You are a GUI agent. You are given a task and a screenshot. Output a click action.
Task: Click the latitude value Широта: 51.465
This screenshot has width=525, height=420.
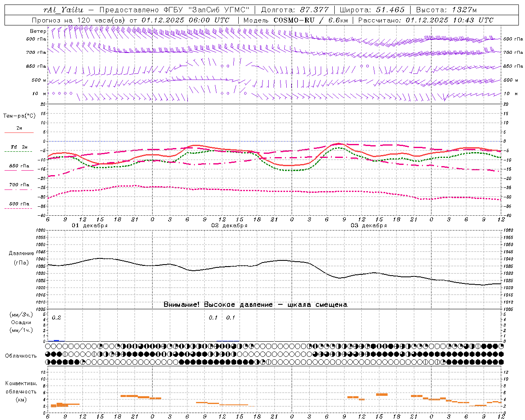point(372,10)
